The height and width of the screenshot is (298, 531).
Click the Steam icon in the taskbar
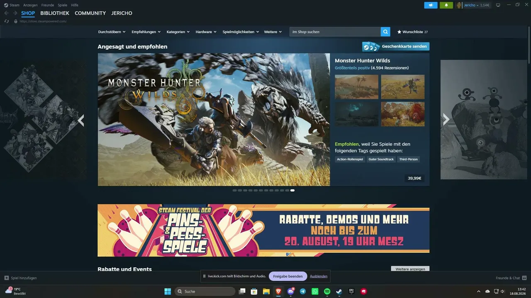click(x=339, y=291)
